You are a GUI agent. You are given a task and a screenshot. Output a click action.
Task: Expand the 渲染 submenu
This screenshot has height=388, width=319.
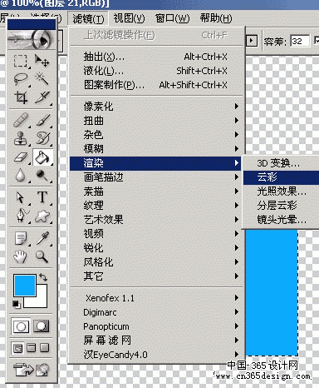tap(155, 163)
